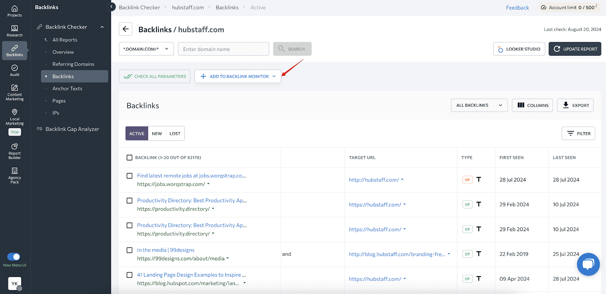Open Referring Domains menu item
Viewport: 606px width, 294px height.
coord(73,64)
